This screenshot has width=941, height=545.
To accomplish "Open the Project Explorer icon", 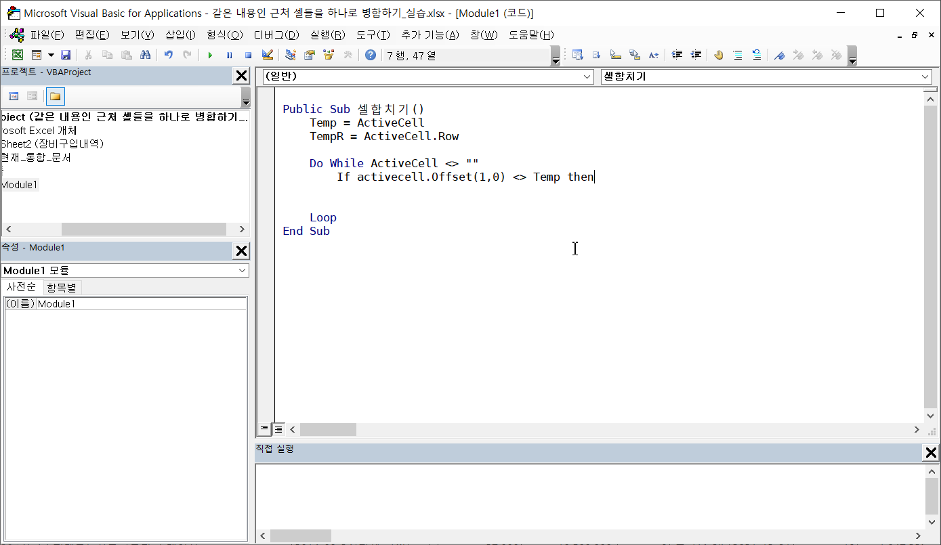I will coord(291,55).
